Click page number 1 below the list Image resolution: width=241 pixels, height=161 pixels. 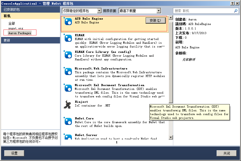[x=117, y=142]
